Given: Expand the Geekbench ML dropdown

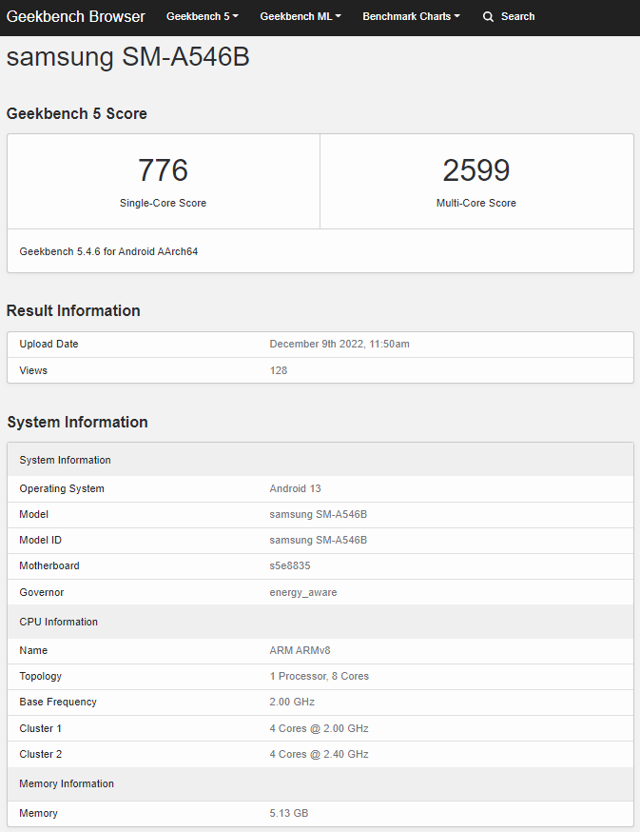Looking at the screenshot, I should [300, 17].
